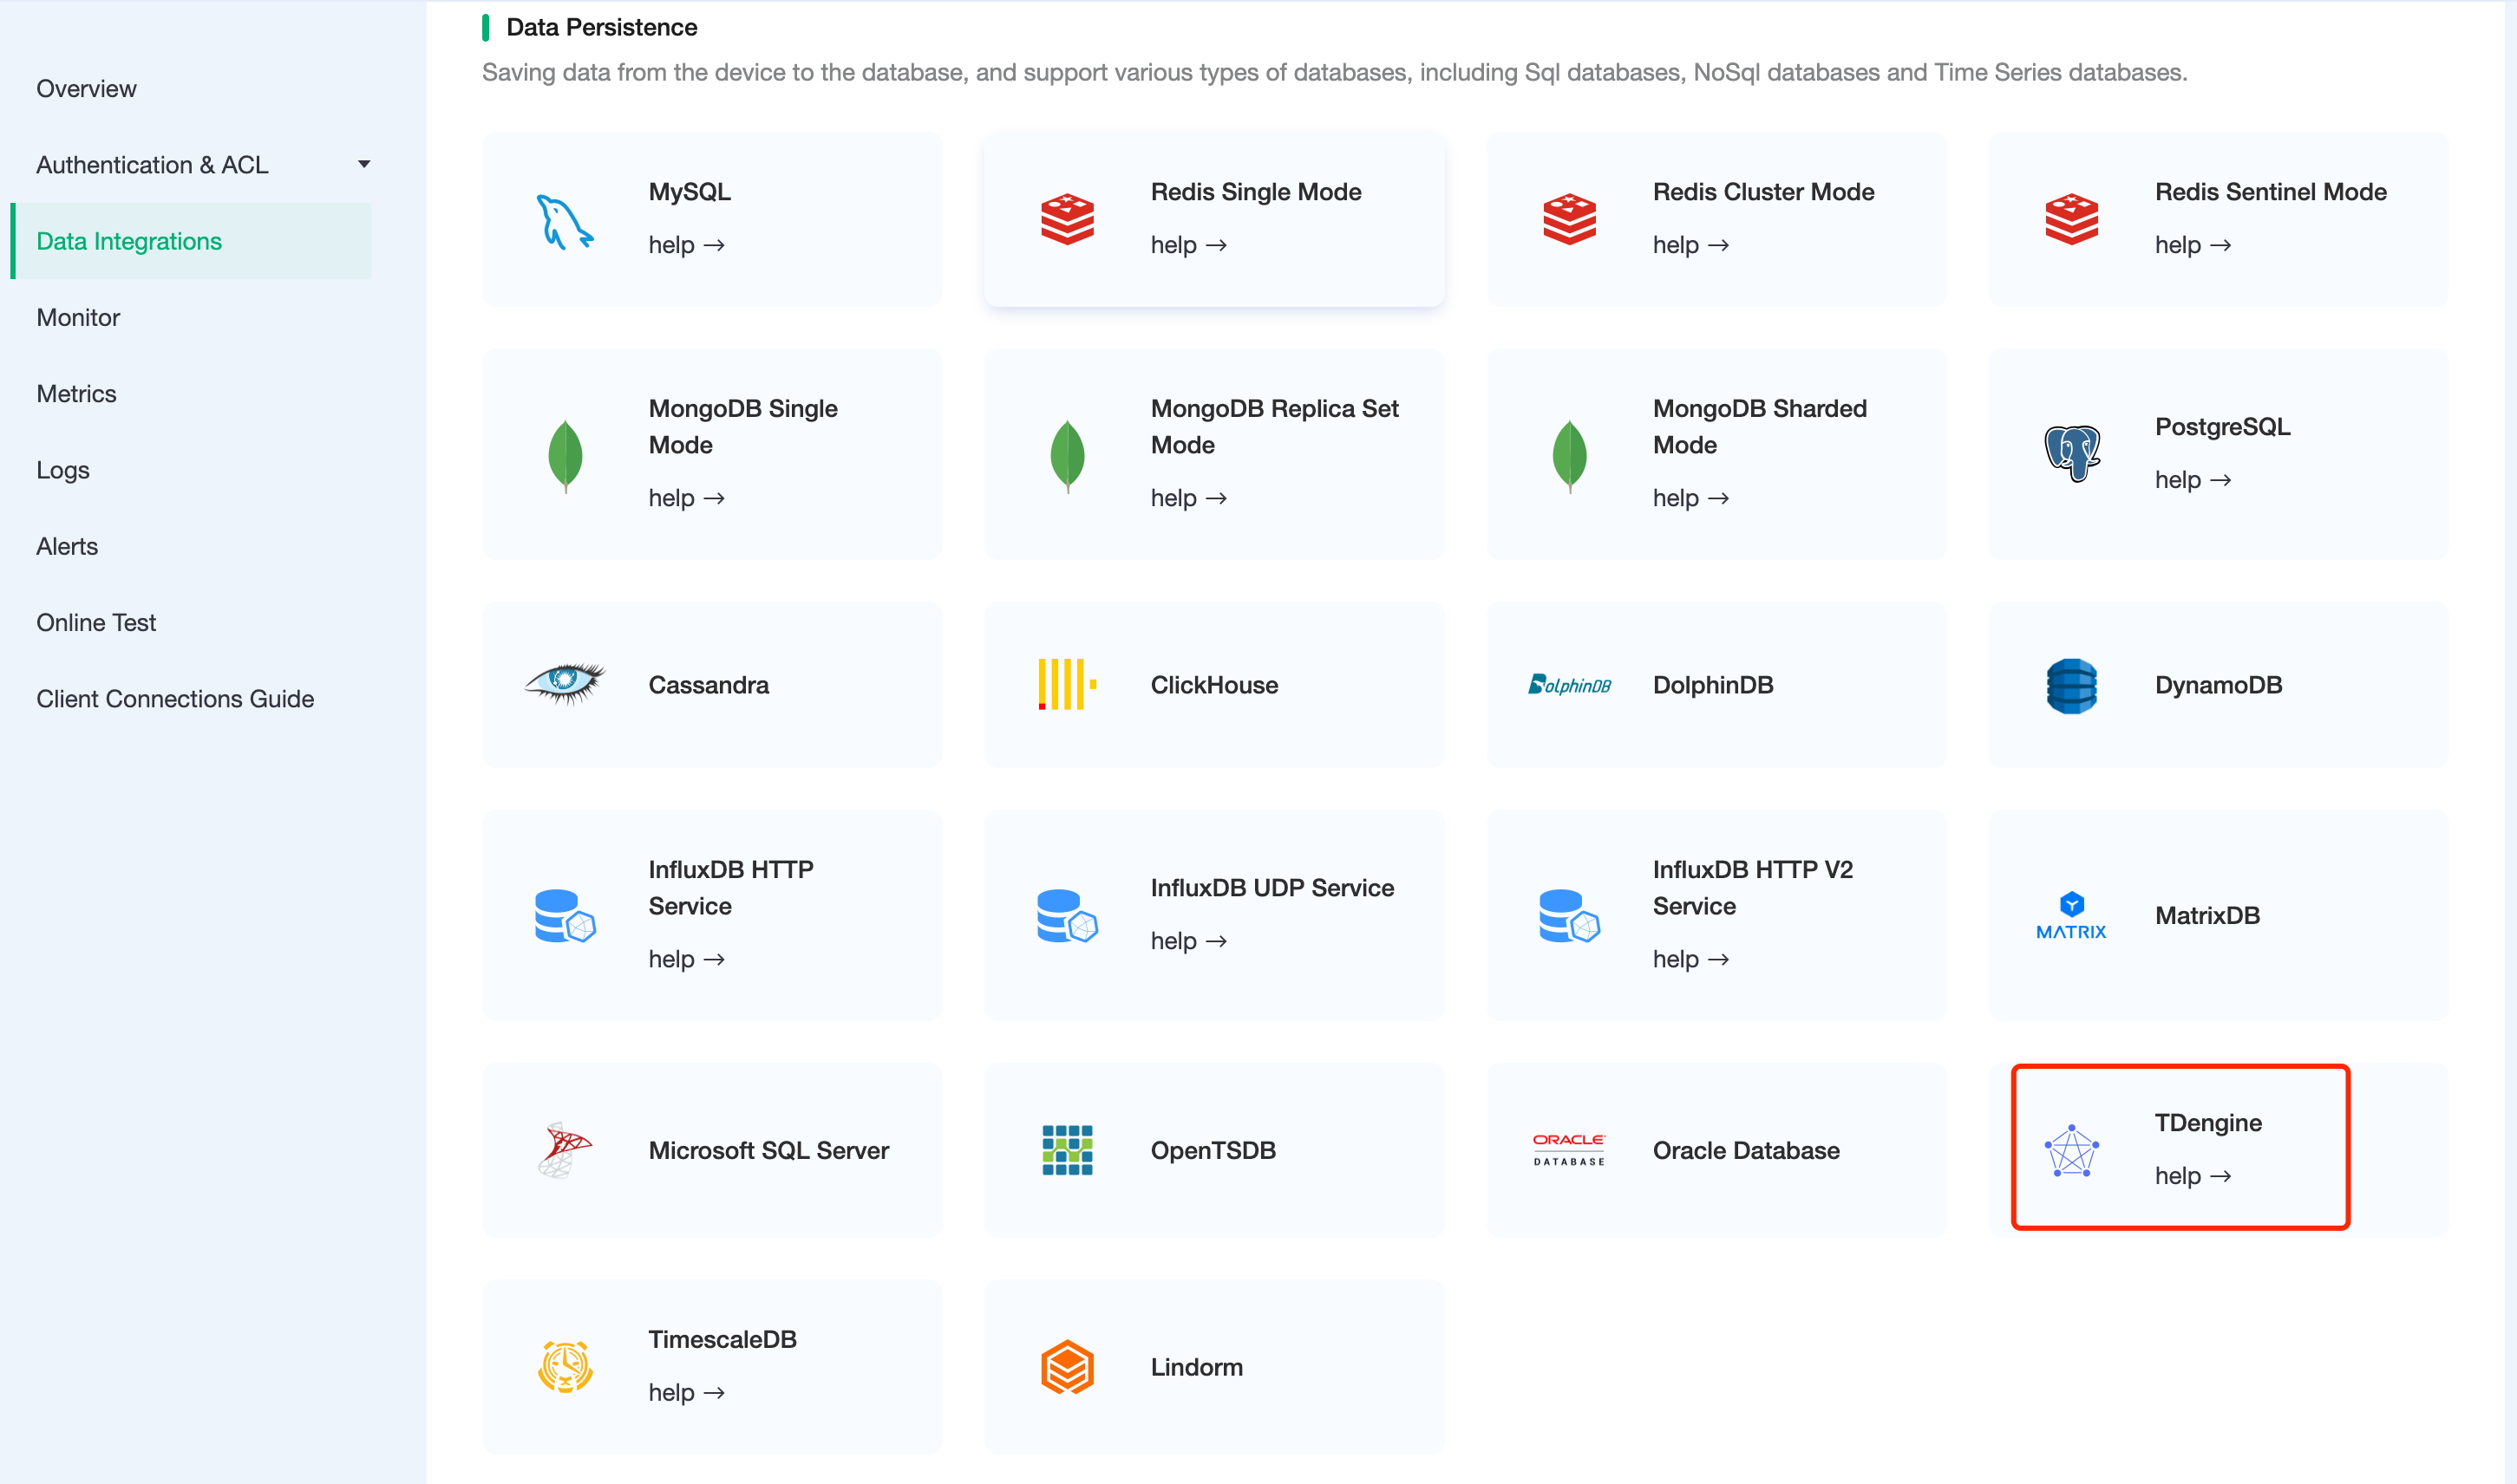Follow help link under InfluxDB UDP Service

click(x=1187, y=941)
